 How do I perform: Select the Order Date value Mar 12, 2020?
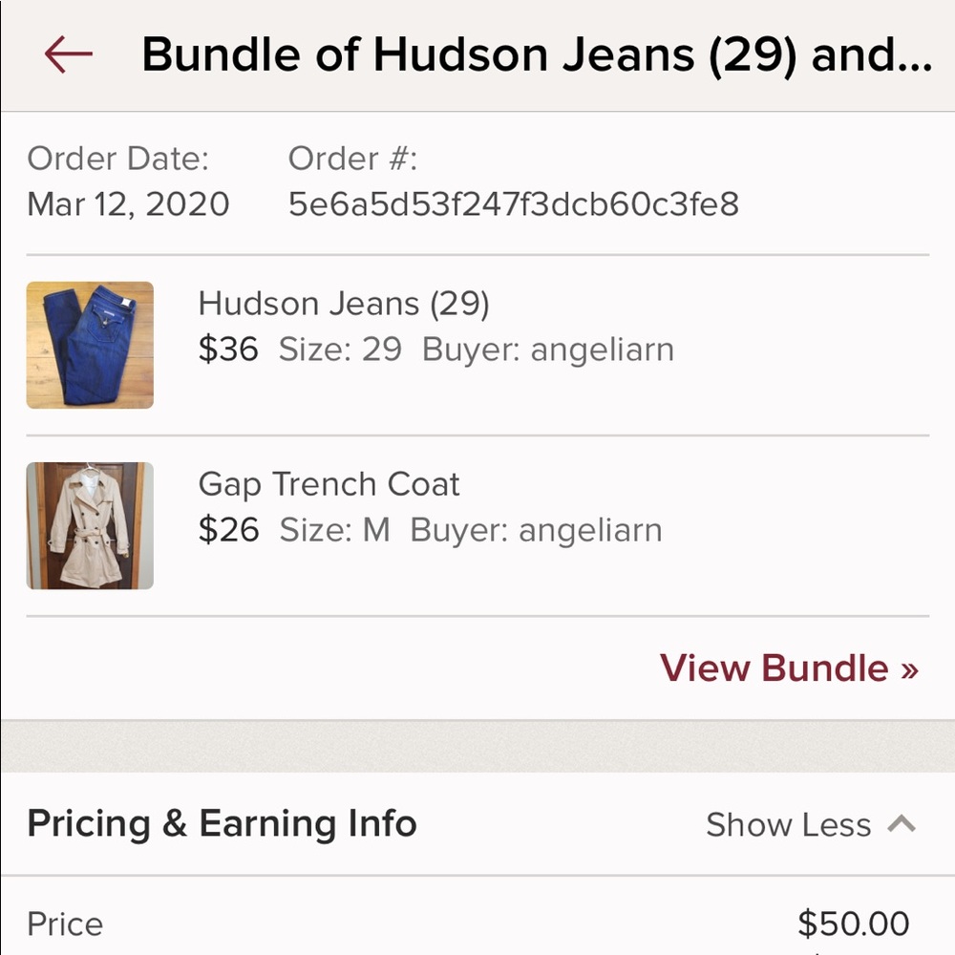pos(128,203)
